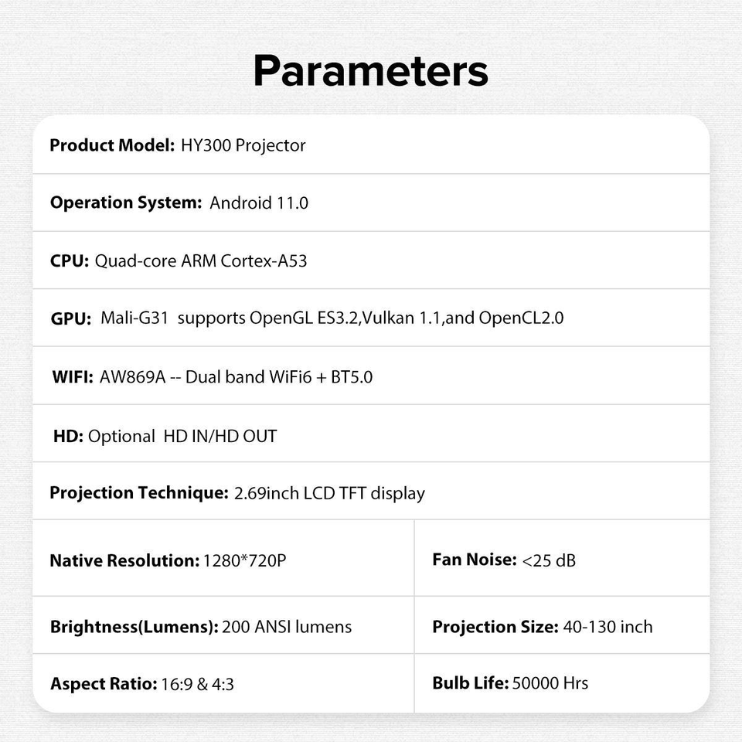Click the 2.69inch LCD TFT display text
The width and height of the screenshot is (742, 742).
(329, 493)
